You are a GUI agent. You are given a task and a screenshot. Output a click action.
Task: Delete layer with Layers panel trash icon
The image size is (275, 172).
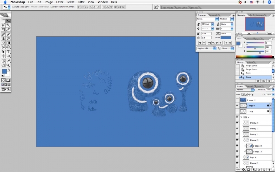click(269, 170)
